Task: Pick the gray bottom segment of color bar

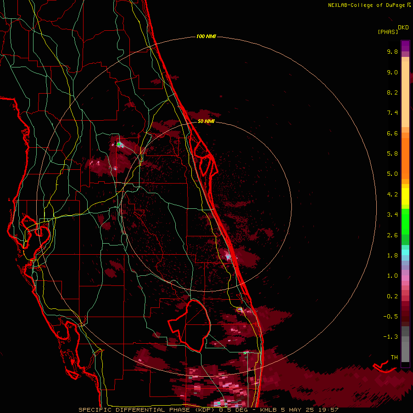Action: point(405,352)
